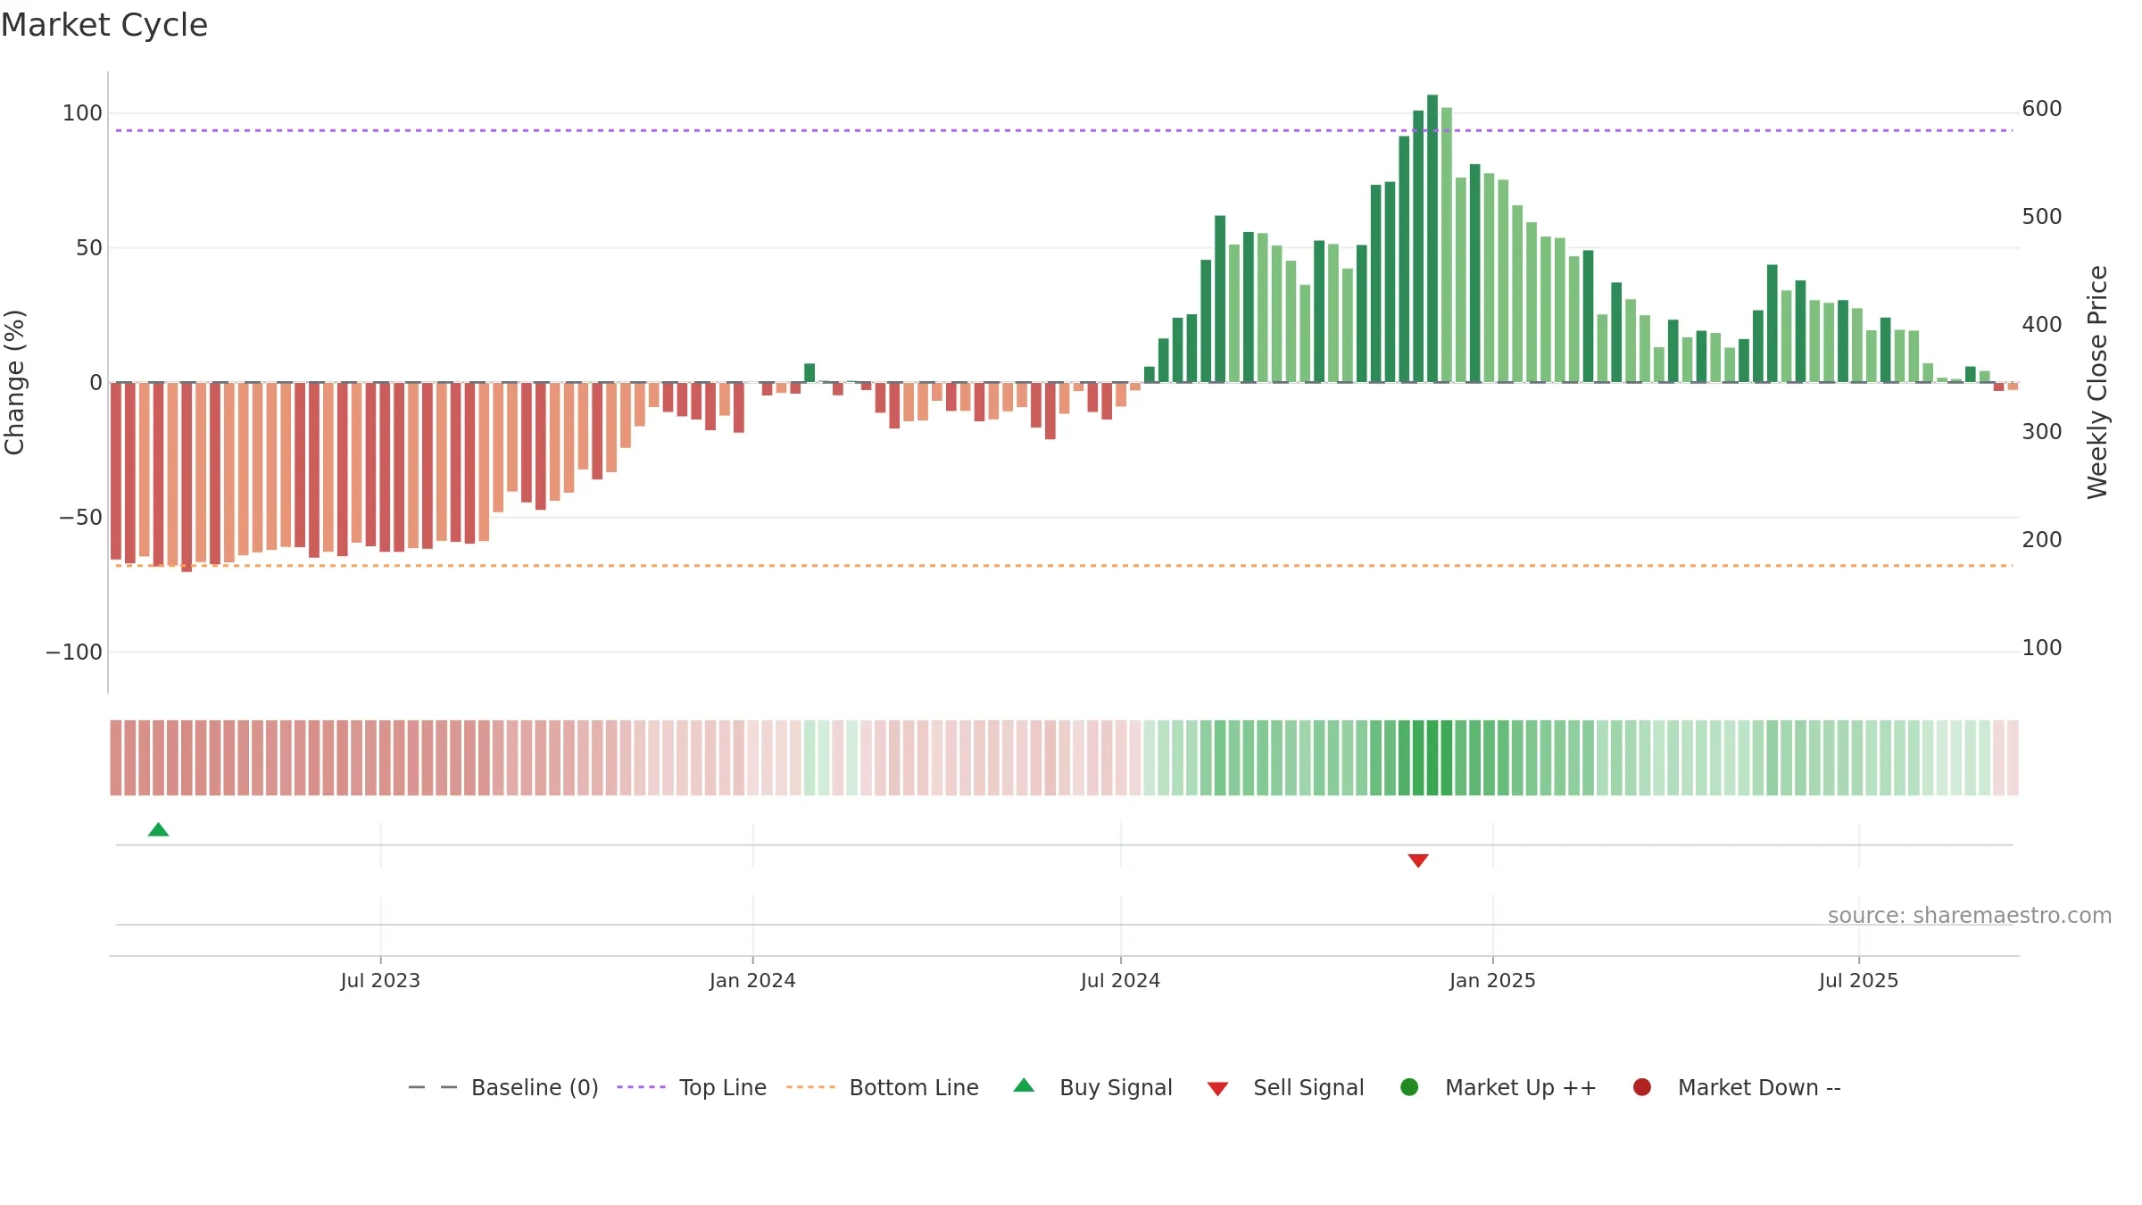Click the Jan 2024 axis label
This screenshot has width=2142, height=1205.
752,980
